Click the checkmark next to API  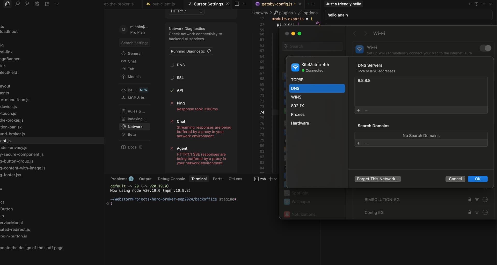tap(172, 90)
